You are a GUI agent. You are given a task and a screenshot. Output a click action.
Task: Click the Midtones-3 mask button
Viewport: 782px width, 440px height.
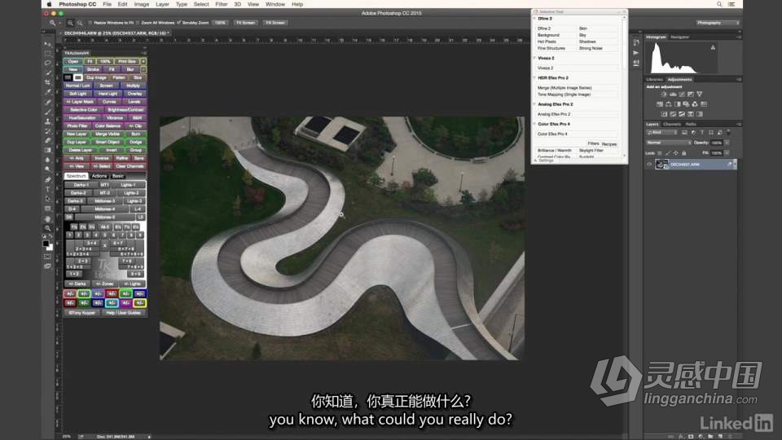pyautogui.click(x=105, y=201)
